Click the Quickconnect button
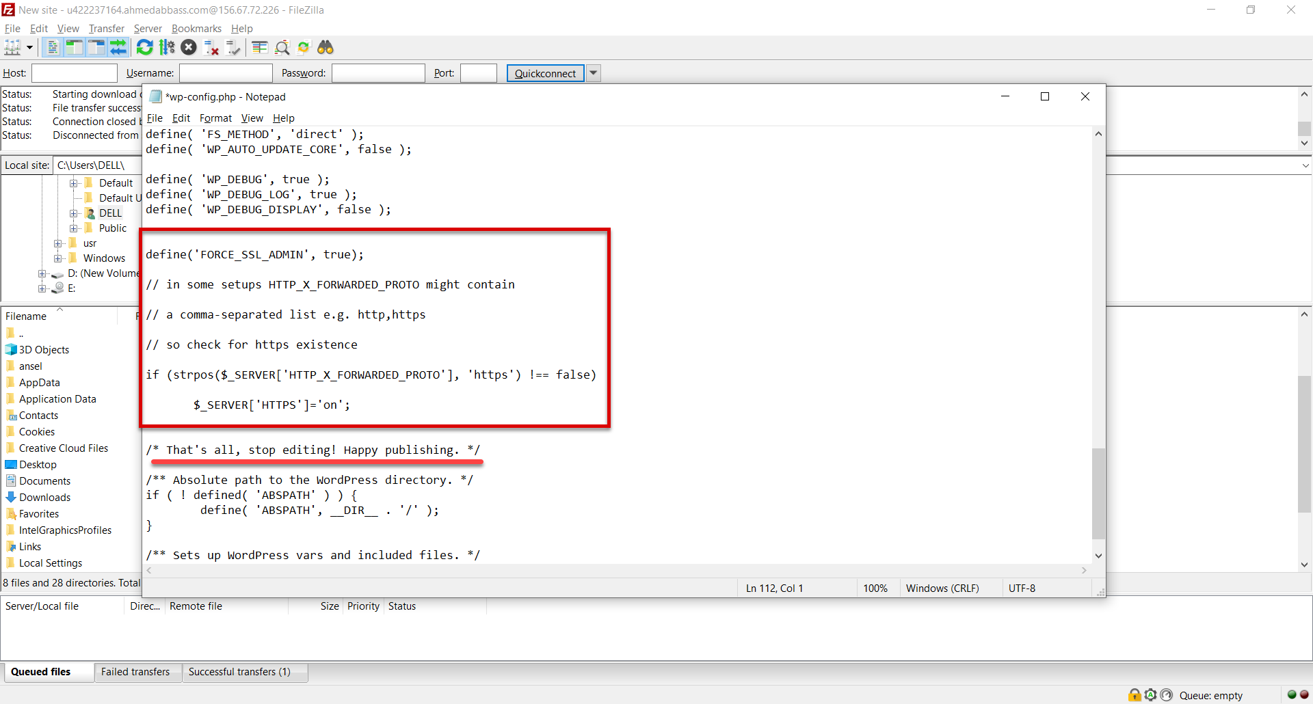The width and height of the screenshot is (1313, 704). 545,73
